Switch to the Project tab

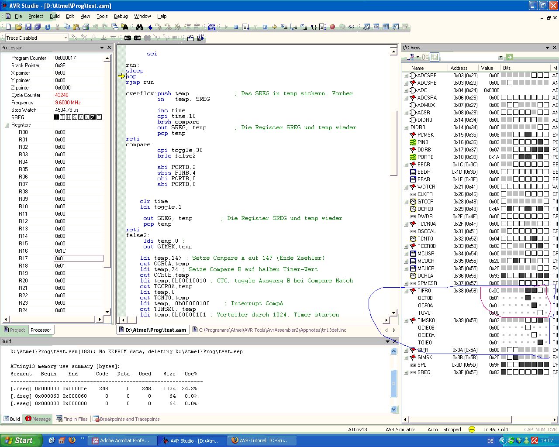coord(14,330)
